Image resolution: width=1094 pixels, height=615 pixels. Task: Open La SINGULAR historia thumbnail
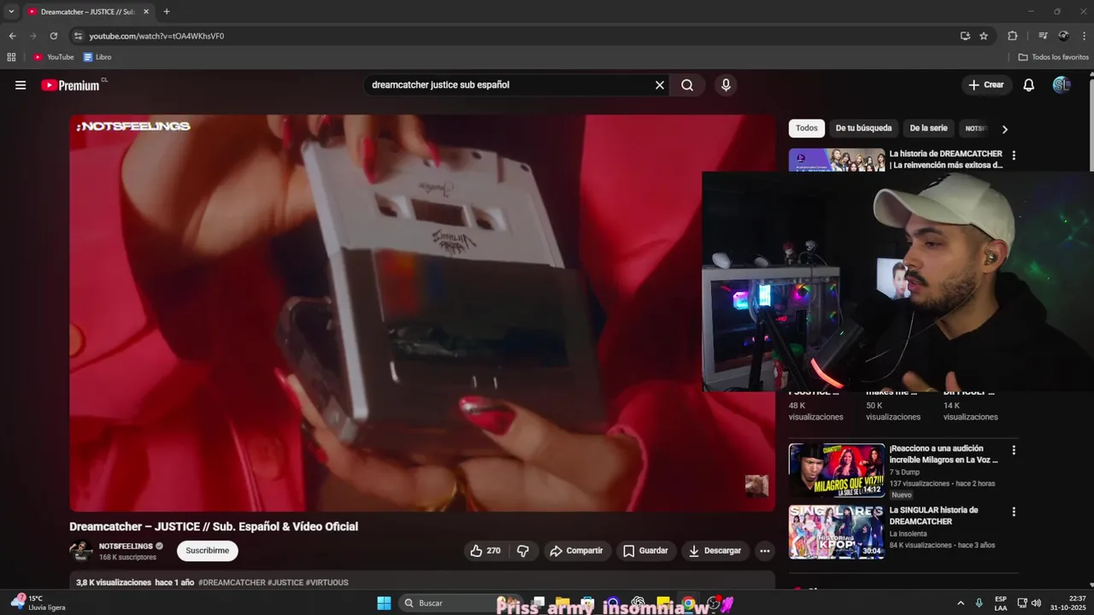(837, 532)
